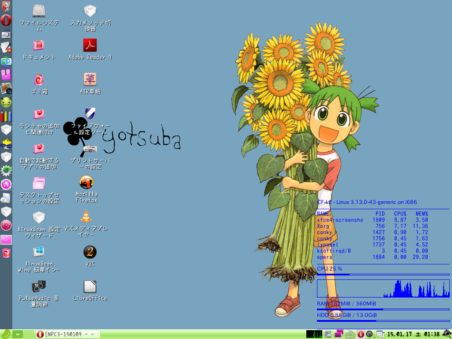Open 自動で起動するアプリの追加 desktop icon
This screenshot has height=339, width=452.
click(x=39, y=148)
